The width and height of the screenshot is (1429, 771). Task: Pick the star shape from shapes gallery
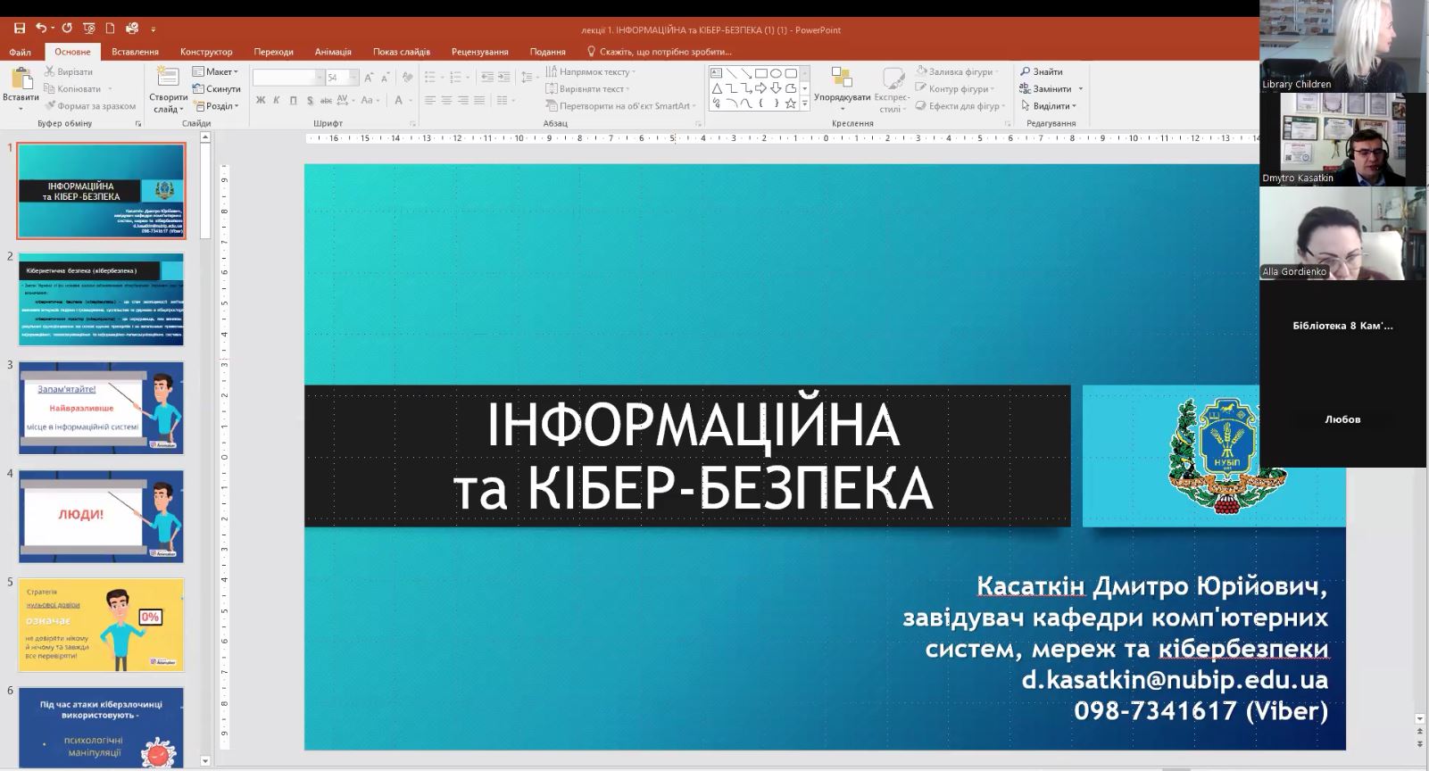791,104
